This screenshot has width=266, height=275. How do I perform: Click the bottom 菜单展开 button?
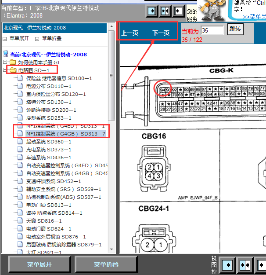coord(40,264)
